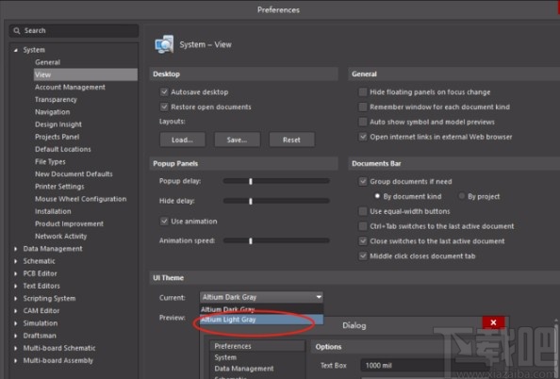Open the Current UI Theme dropdown
Viewport: 560px width, 379px height.
pyautogui.click(x=261, y=297)
